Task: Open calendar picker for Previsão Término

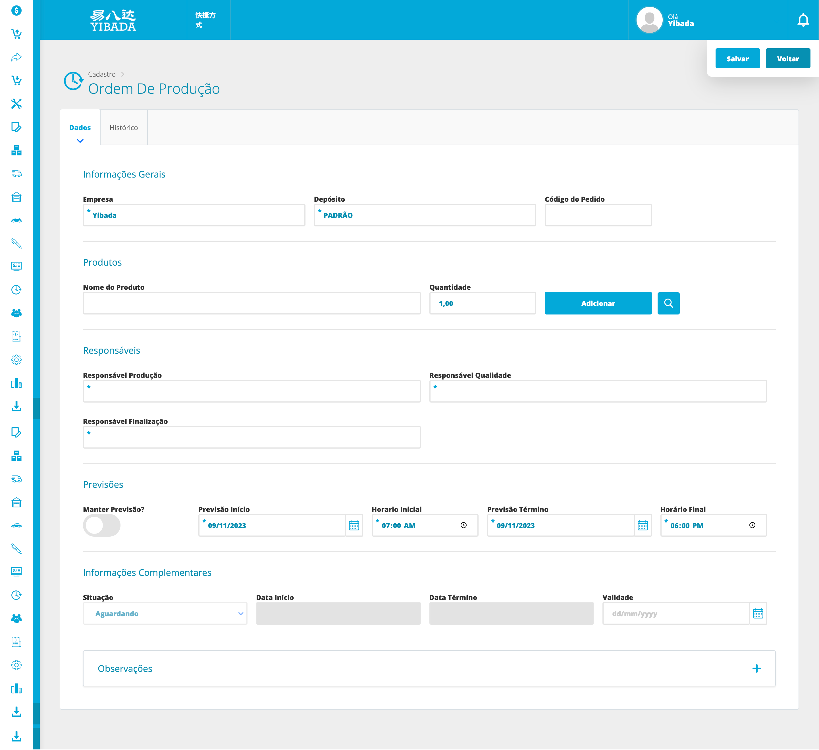Action: (x=642, y=526)
